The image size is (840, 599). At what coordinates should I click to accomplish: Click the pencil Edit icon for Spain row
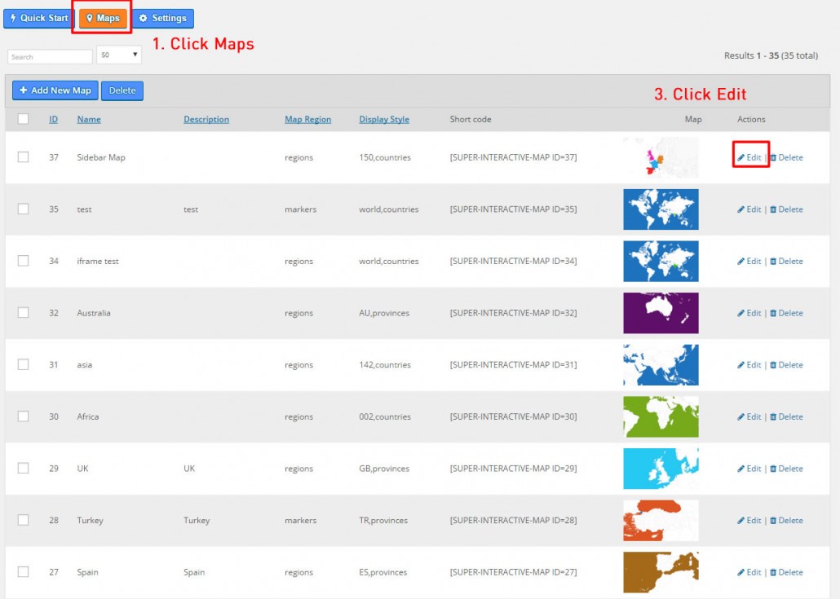point(741,572)
